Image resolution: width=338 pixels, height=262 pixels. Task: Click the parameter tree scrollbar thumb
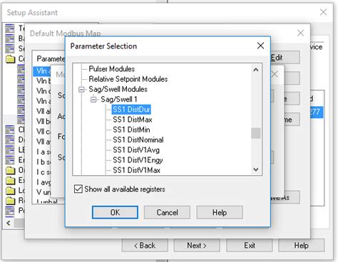click(x=256, y=133)
